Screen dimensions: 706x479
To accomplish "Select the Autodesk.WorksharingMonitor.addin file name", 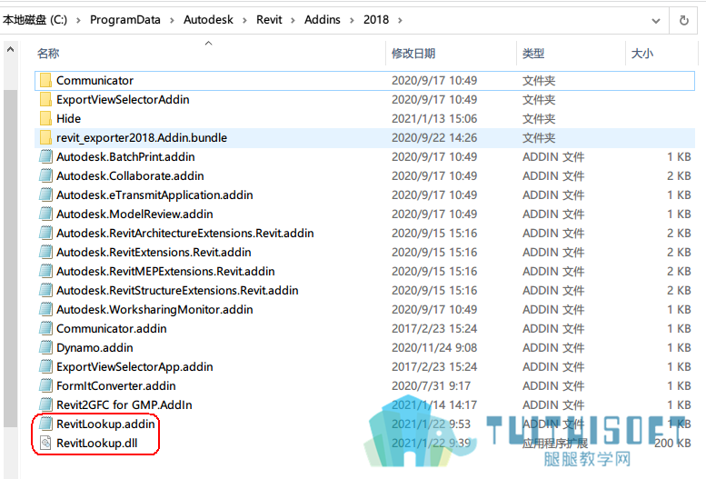I will pos(154,309).
